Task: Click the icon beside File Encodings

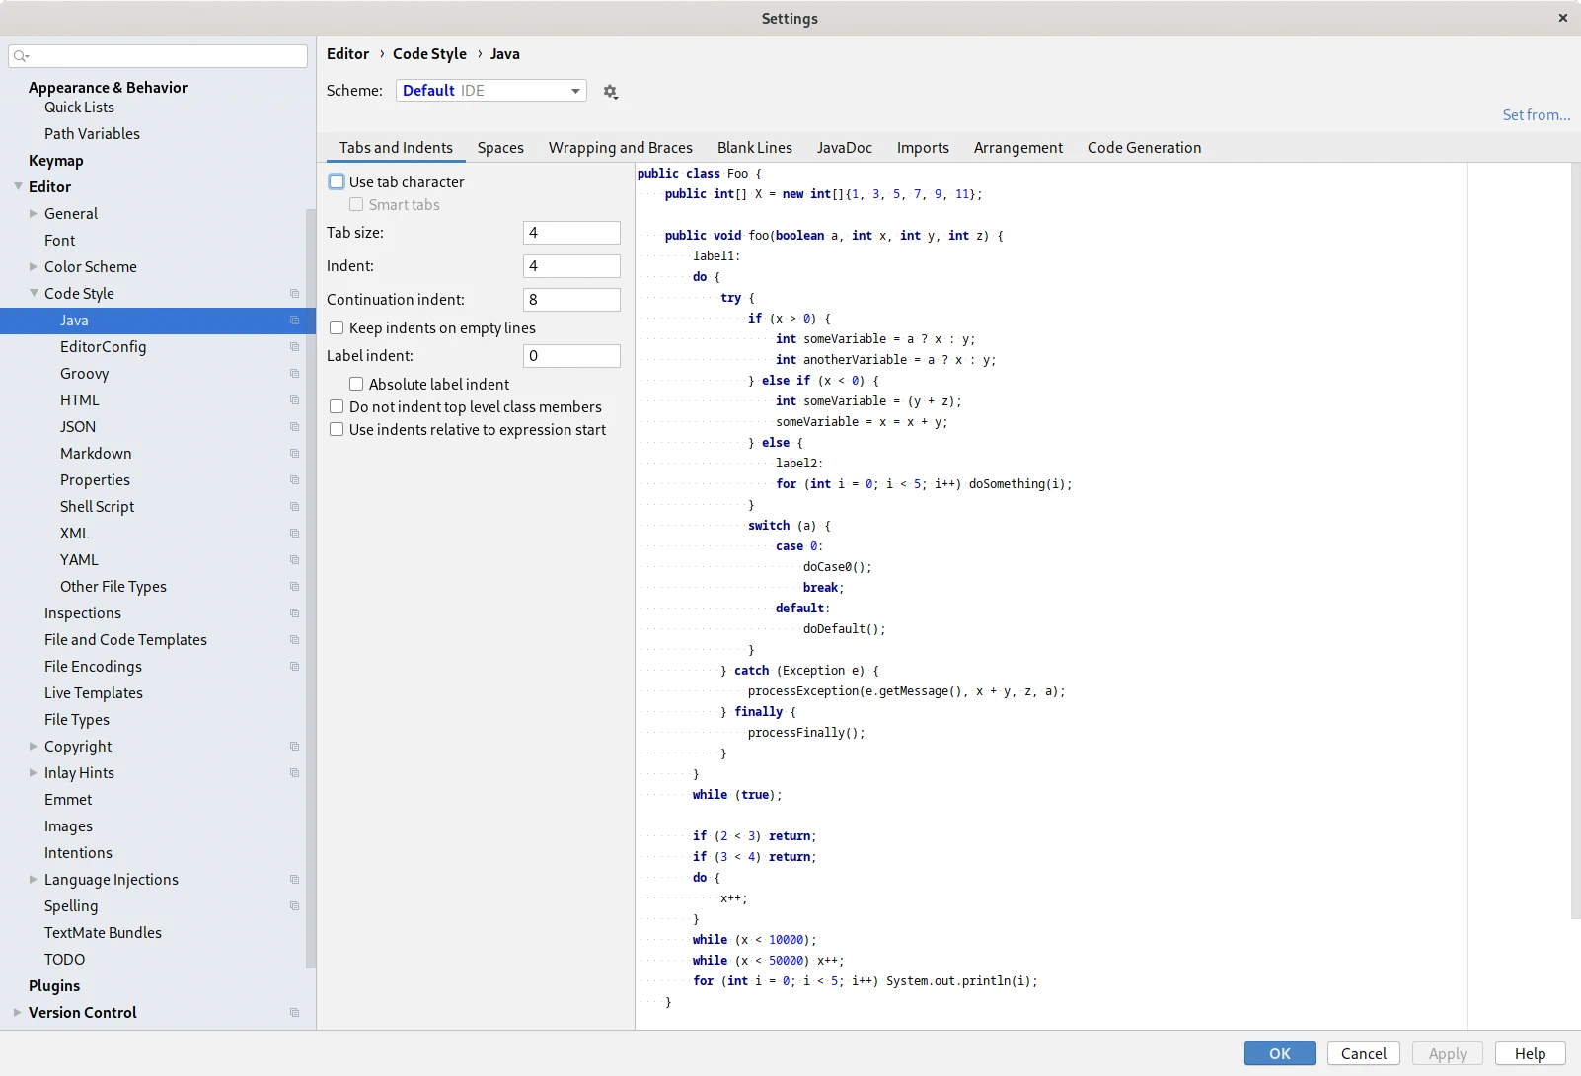Action: coord(294,667)
